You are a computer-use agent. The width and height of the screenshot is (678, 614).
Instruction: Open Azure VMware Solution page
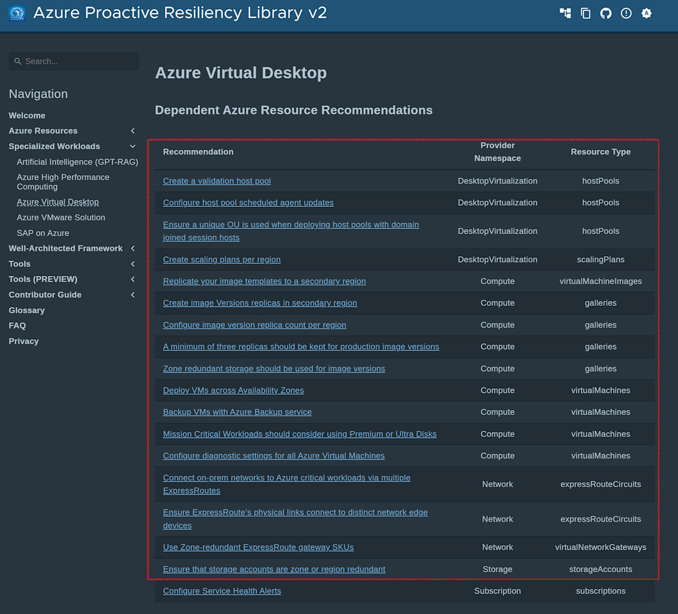pos(61,217)
